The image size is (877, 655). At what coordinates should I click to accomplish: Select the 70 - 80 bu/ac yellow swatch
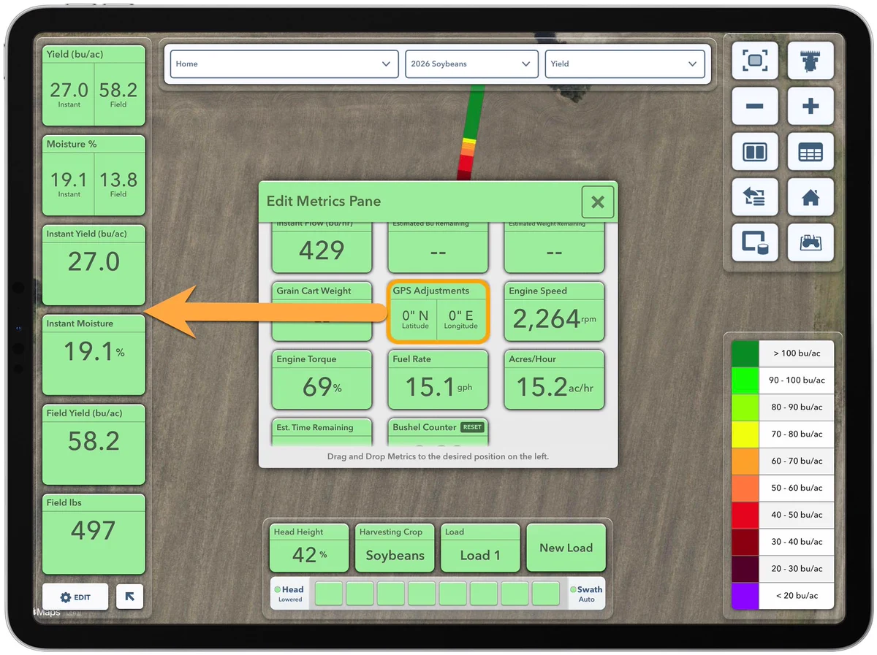point(745,434)
